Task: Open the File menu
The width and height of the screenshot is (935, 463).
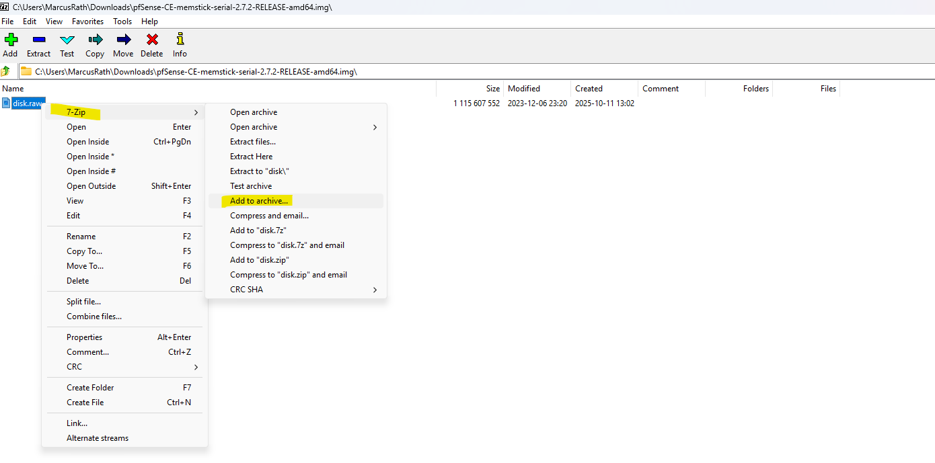Action: pyautogui.click(x=7, y=22)
